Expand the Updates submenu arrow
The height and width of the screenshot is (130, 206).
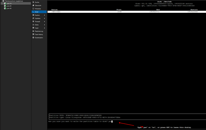[x=44, y=18]
